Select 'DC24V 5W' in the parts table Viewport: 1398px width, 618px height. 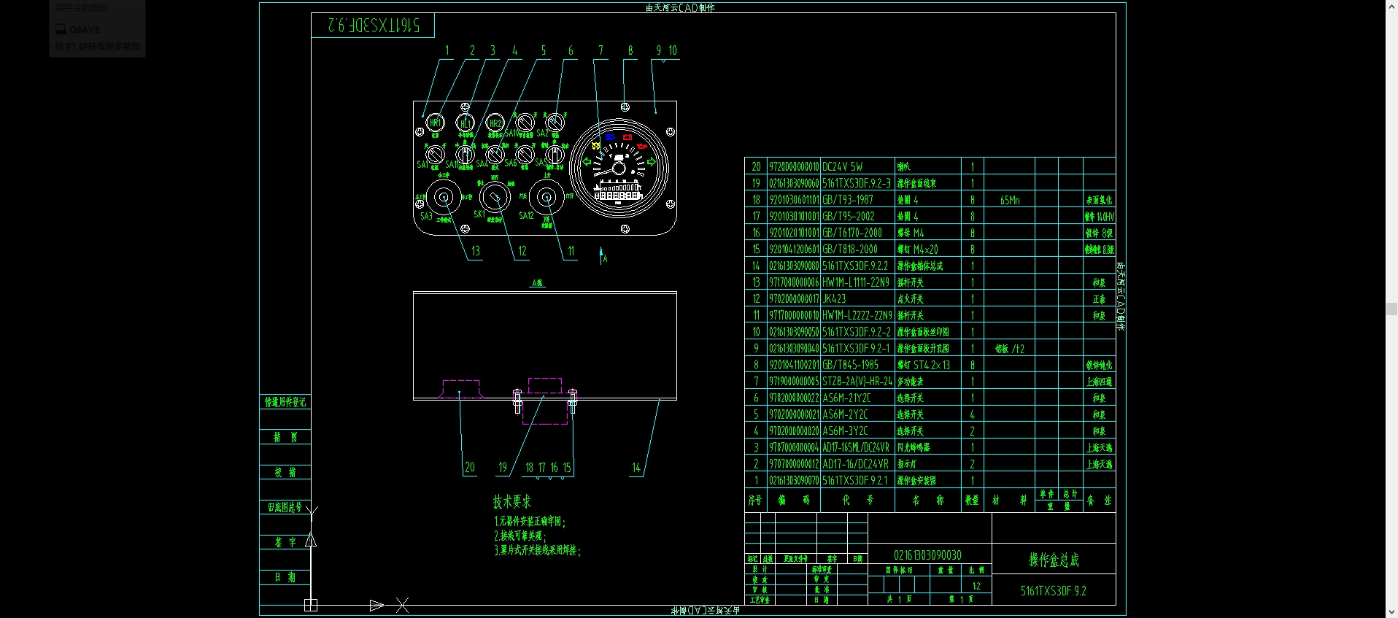pos(843,166)
